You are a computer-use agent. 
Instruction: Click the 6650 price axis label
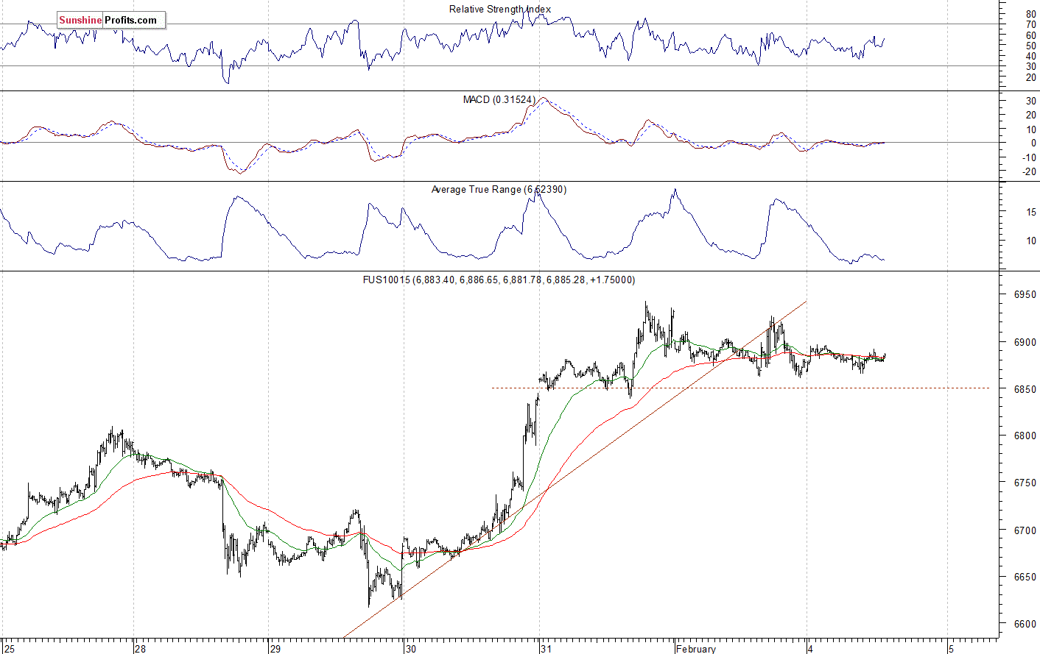(1025, 577)
